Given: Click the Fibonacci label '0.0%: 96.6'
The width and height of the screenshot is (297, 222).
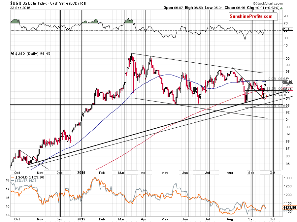Looking at the screenshot, I should [277, 79].
